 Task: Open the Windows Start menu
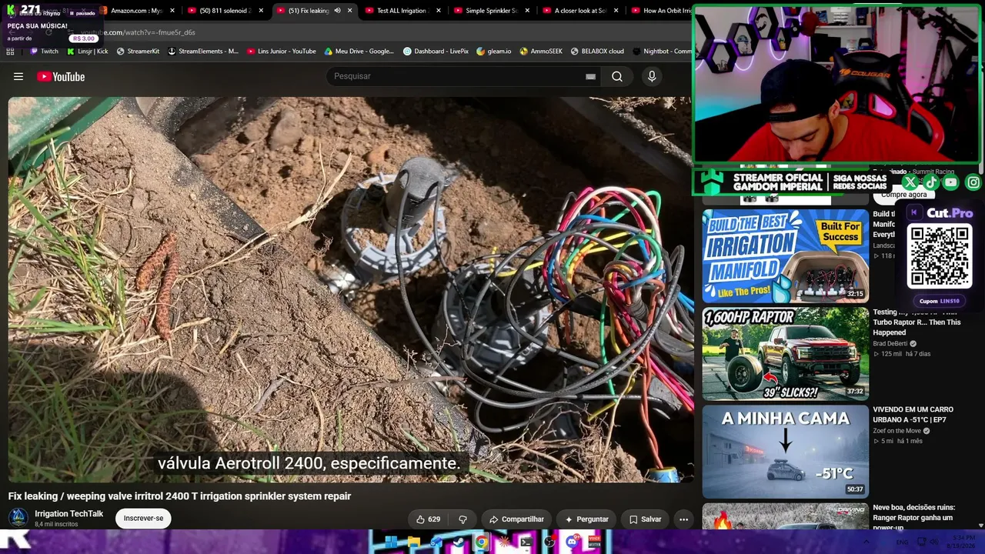391,542
